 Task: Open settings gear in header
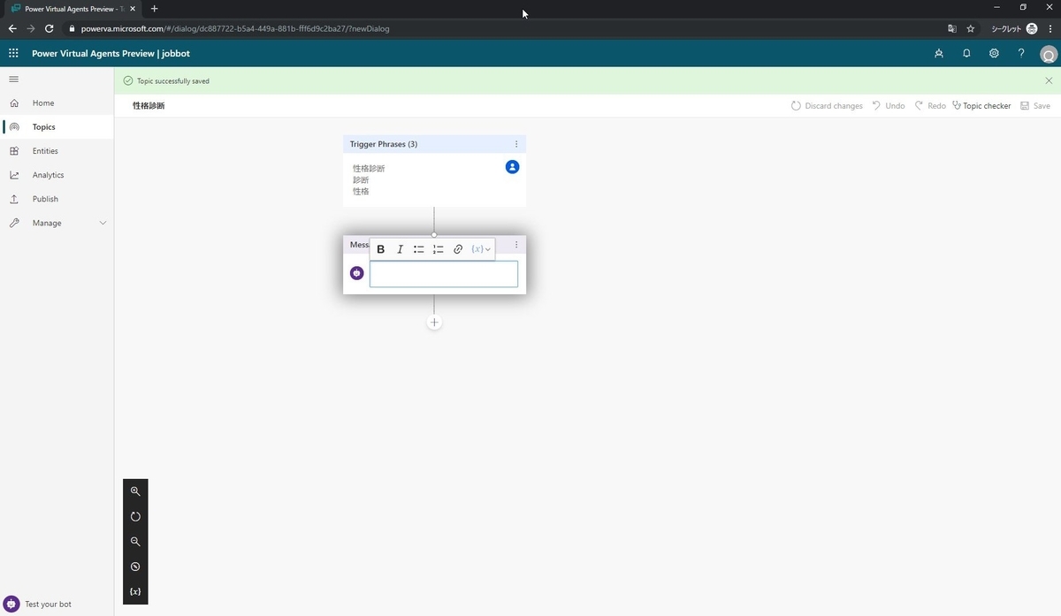pyautogui.click(x=994, y=53)
